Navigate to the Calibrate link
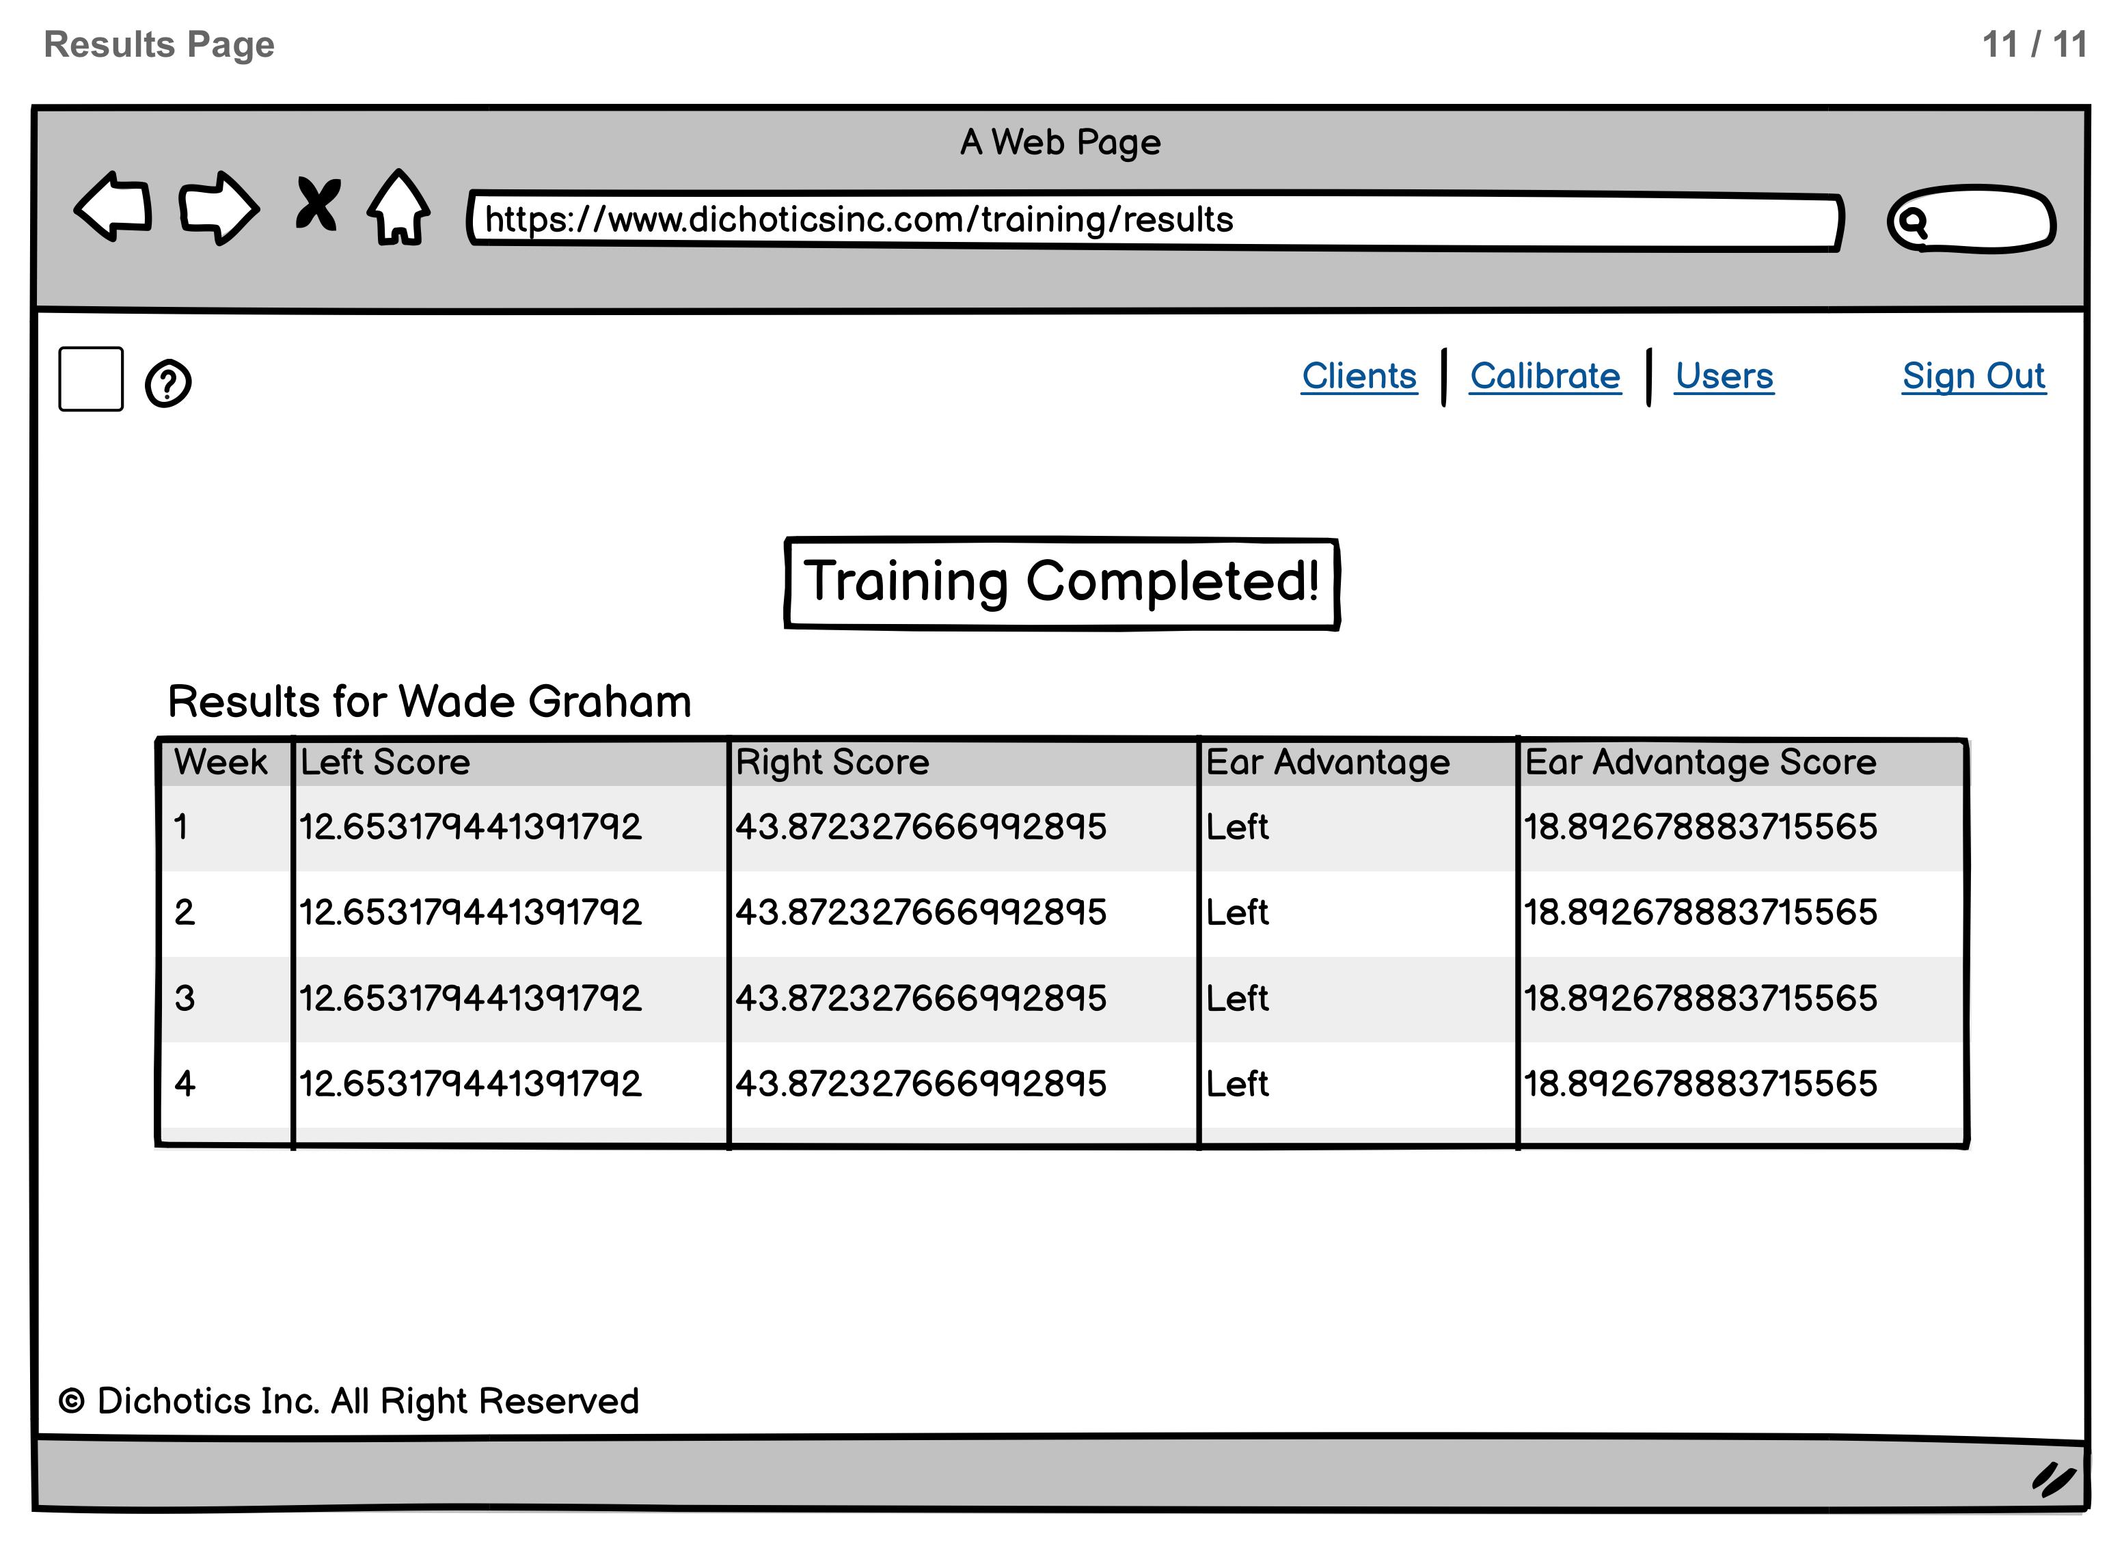This screenshot has width=2122, height=1544. [x=1545, y=376]
